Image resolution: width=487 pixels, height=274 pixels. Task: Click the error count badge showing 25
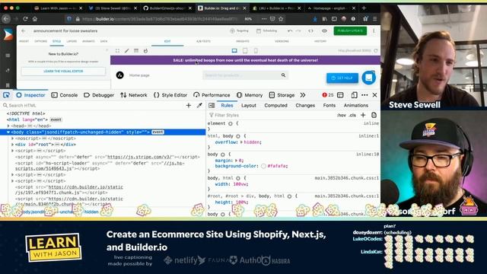click(328, 95)
